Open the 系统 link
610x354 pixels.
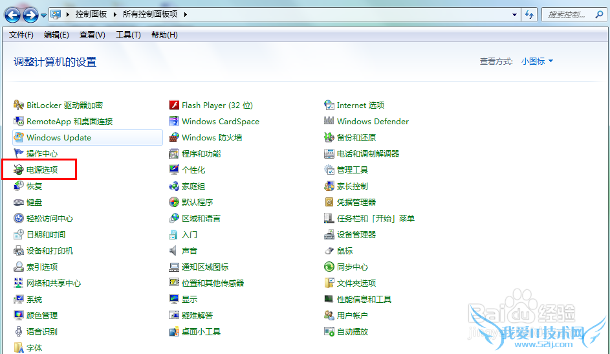[34, 300]
